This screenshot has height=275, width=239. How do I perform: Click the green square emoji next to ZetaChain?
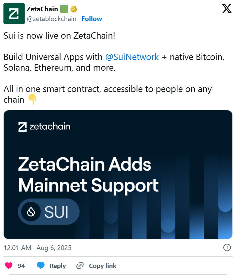click(x=64, y=9)
